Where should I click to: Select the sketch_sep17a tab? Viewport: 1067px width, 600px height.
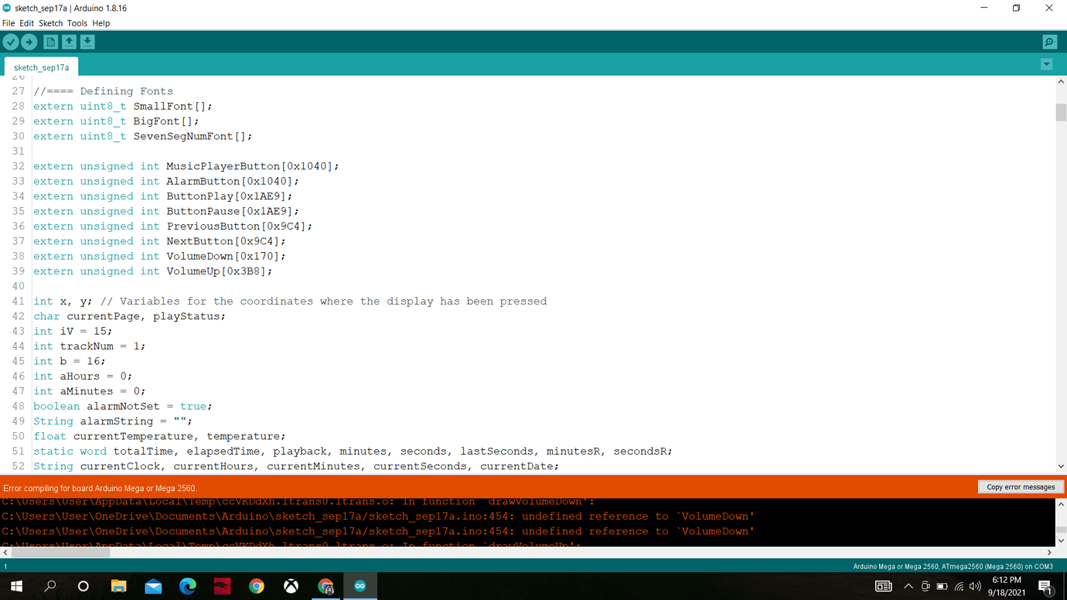[41, 67]
